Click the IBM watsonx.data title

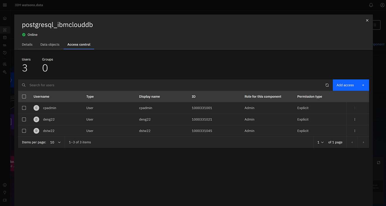29,5
